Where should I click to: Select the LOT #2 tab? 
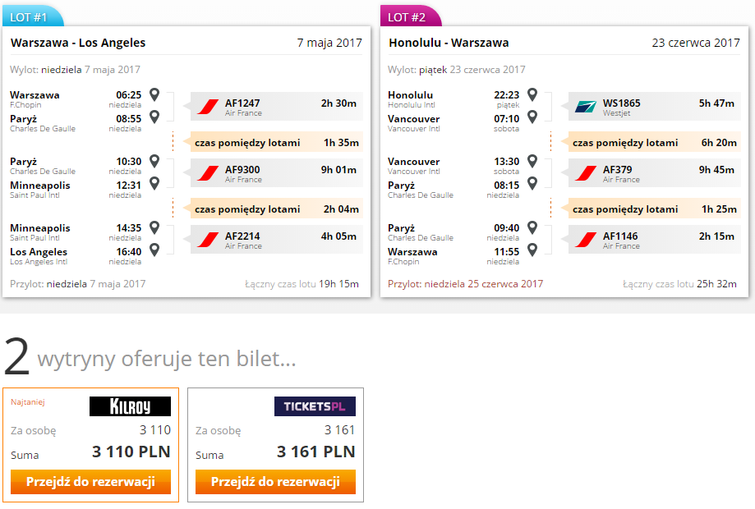(x=411, y=16)
